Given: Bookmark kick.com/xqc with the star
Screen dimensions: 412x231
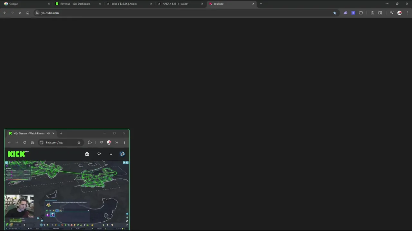Looking at the screenshot, I should point(79,142).
